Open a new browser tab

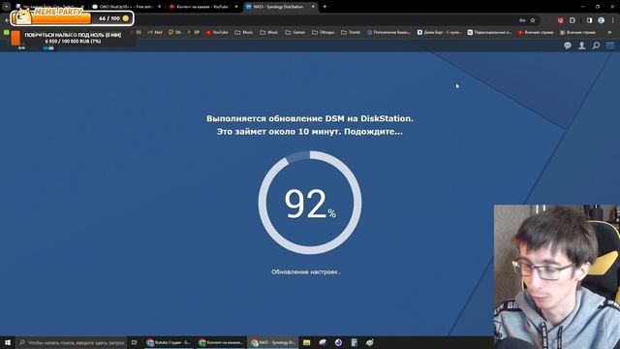click(325, 7)
